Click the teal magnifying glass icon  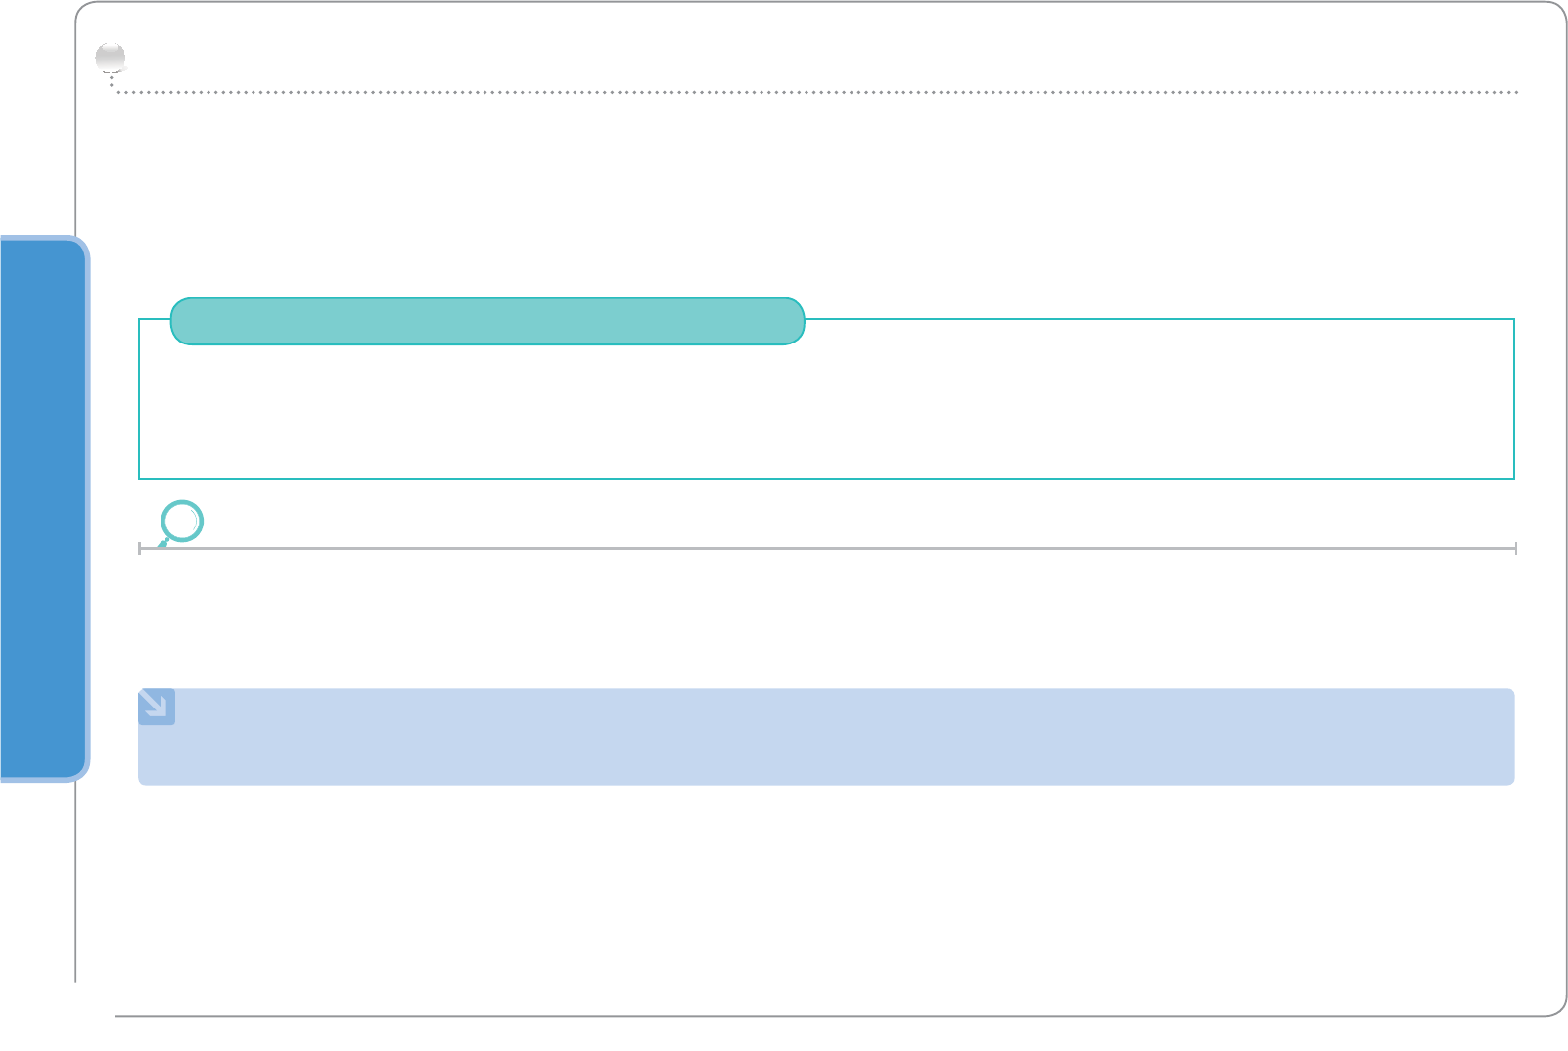pyautogui.click(x=181, y=522)
